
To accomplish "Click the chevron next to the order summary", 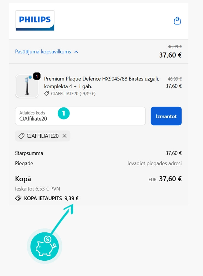I will pos(76,52).
